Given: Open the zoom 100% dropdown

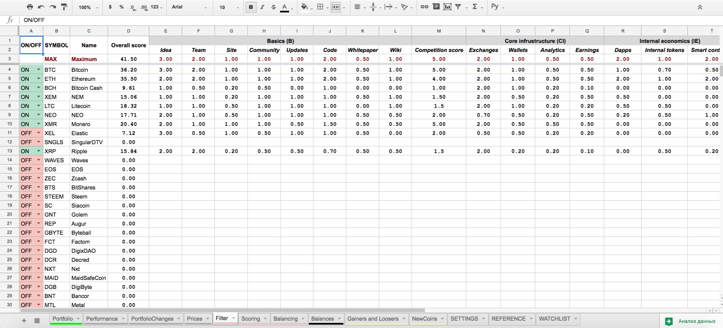Looking at the screenshot, I should pyautogui.click(x=88, y=7).
